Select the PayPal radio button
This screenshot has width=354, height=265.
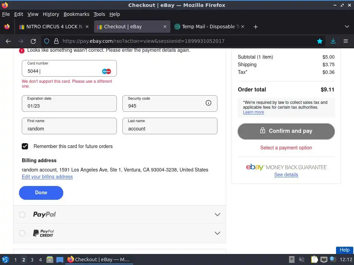pyautogui.click(x=22, y=215)
